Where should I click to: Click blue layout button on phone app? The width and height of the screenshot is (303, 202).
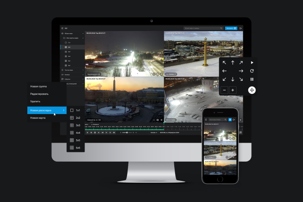point(230,120)
